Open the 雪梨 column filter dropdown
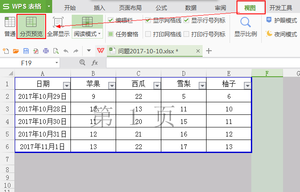Image resolution: width=300 pixels, height=192 pixels. (x=202, y=86)
